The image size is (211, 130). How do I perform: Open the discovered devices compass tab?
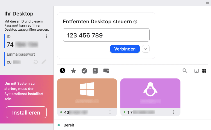pyautogui.click(x=84, y=71)
